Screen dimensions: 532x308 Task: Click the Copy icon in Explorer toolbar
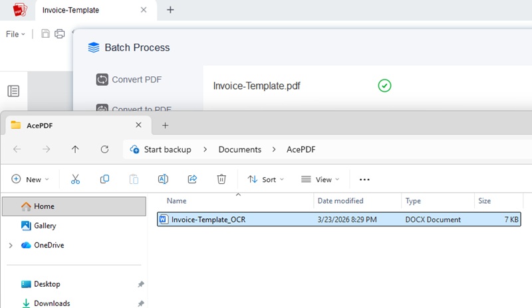coord(104,179)
